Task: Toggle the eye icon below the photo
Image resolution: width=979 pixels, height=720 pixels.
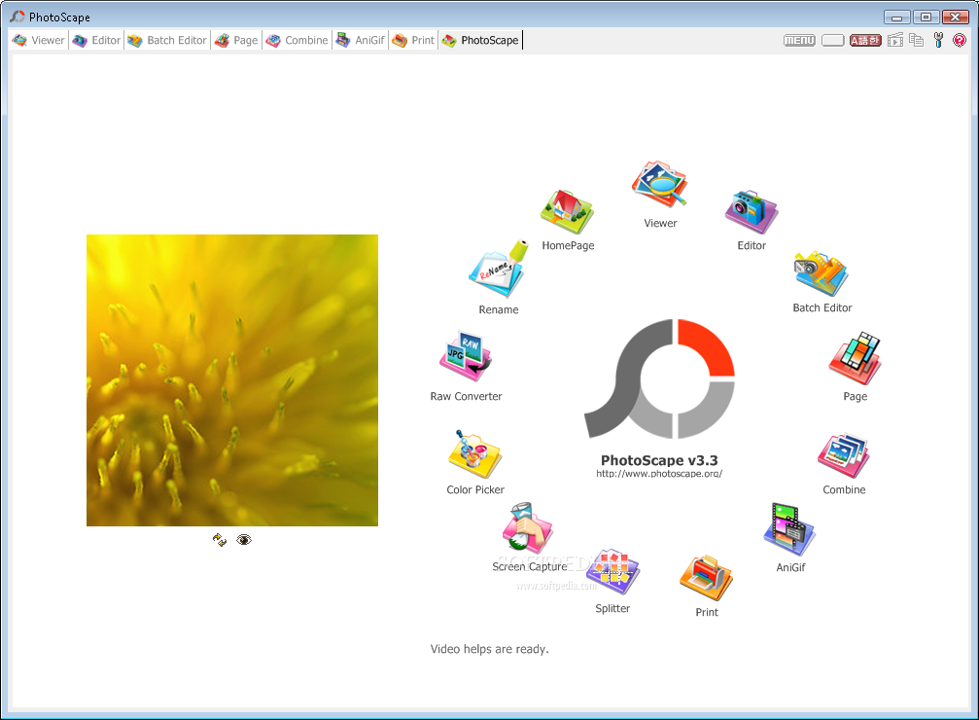Action: point(243,539)
